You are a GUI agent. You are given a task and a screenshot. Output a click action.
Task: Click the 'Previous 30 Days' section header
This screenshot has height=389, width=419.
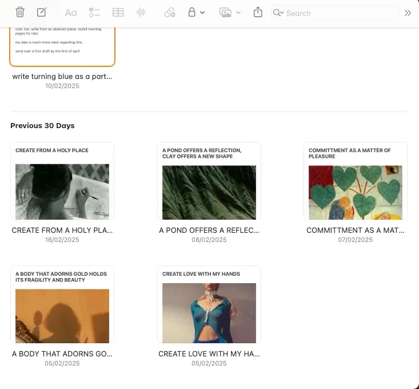[x=42, y=126]
